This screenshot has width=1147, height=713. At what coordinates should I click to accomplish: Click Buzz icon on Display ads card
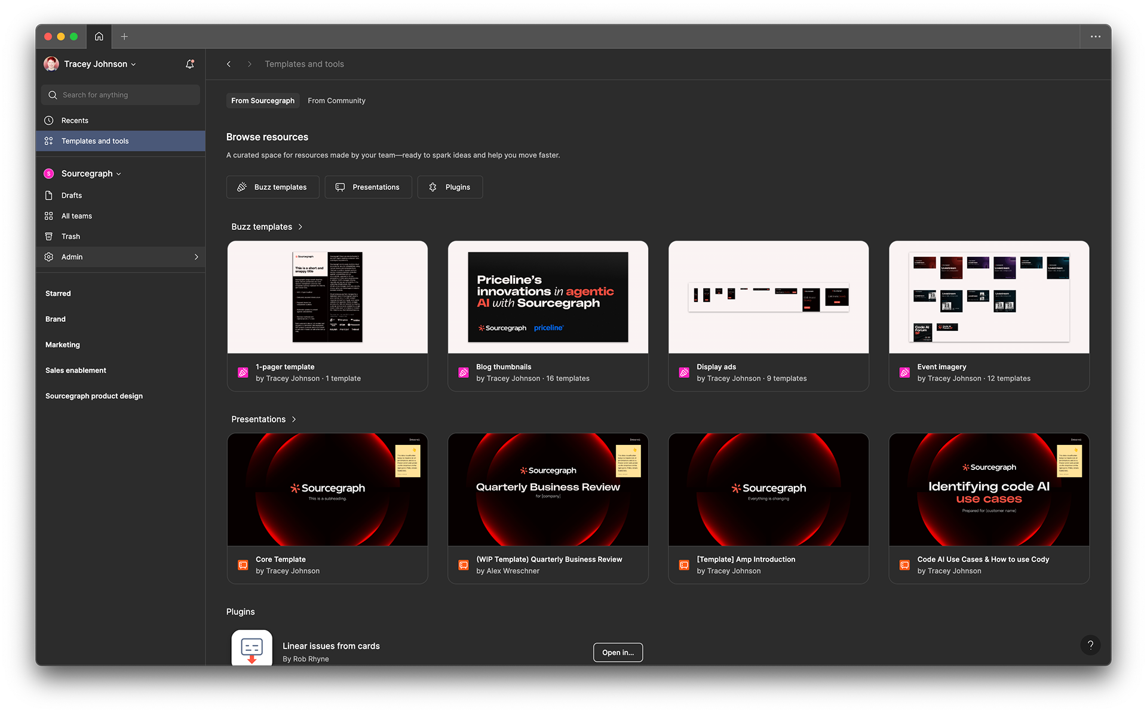684,373
